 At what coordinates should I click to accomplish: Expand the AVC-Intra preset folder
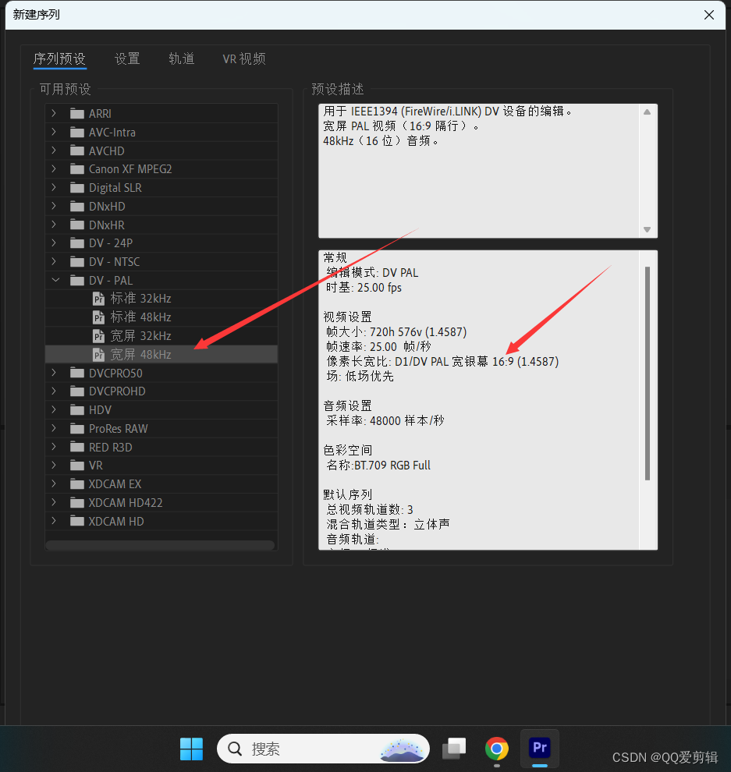click(54, 132)
